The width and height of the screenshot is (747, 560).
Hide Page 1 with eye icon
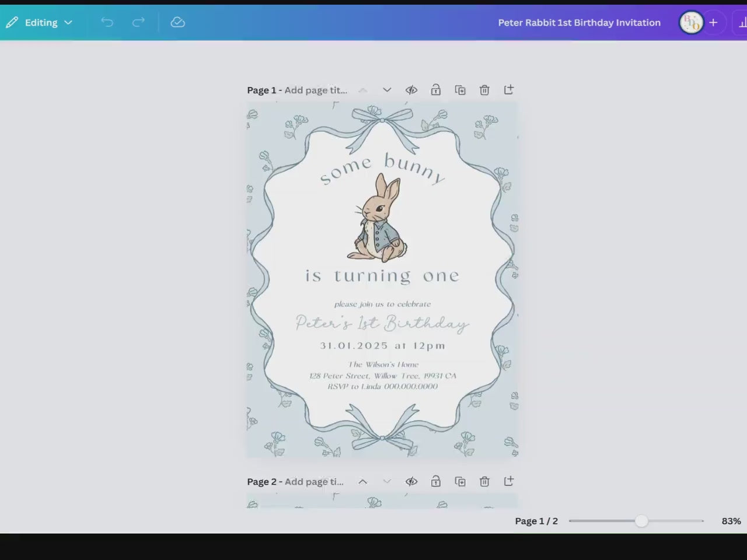pos(411,90)
